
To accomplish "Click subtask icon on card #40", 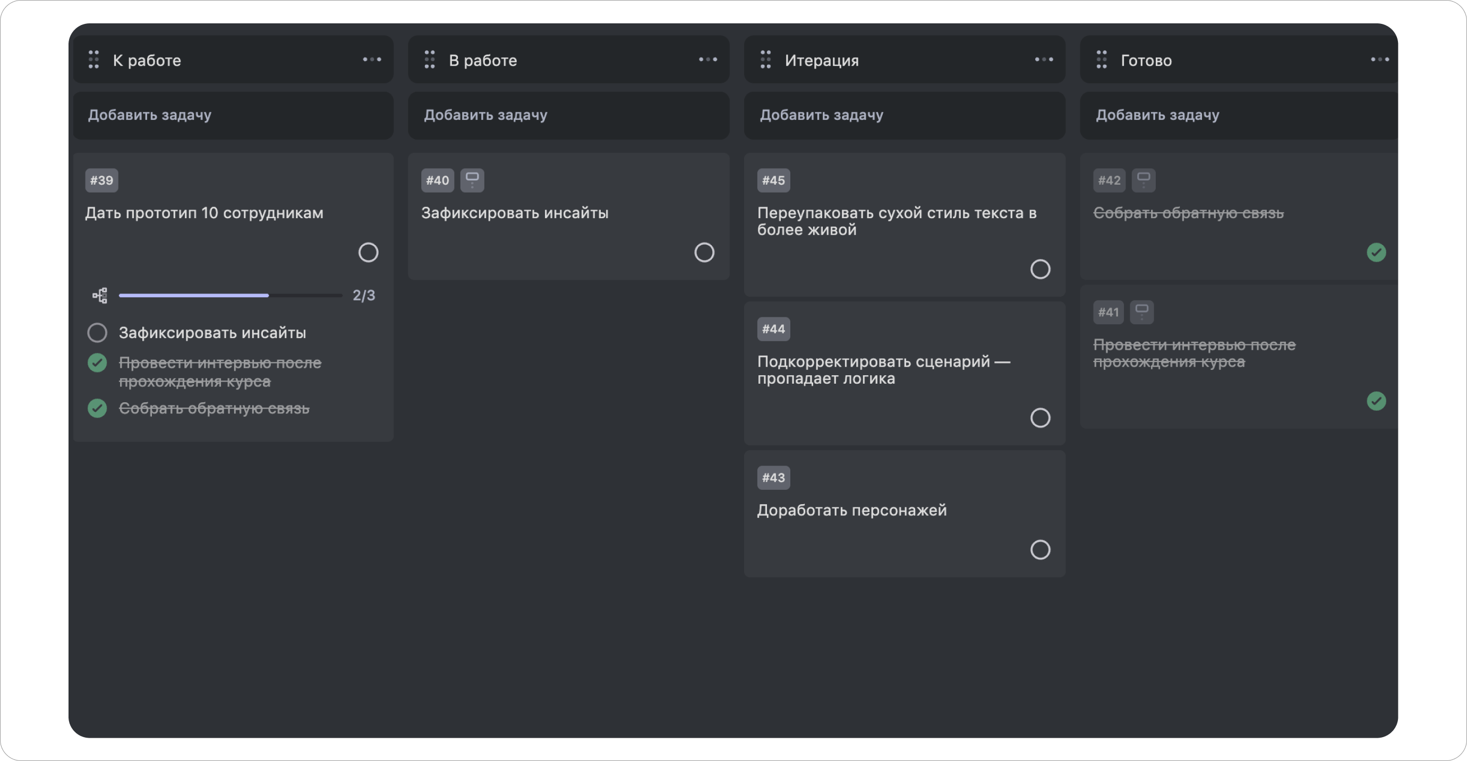I will pyautogui.click(x=472, y=180).
